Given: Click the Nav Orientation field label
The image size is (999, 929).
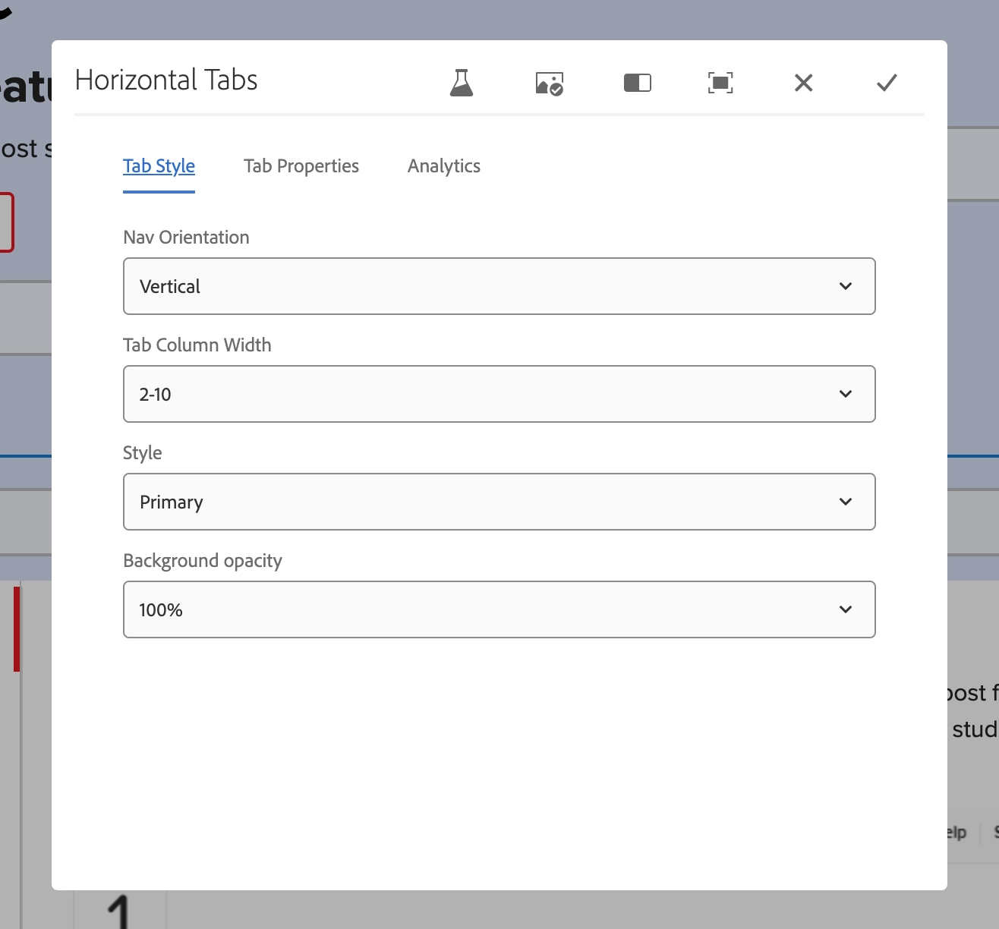Looking at the screenshot, I should point(186,238).
